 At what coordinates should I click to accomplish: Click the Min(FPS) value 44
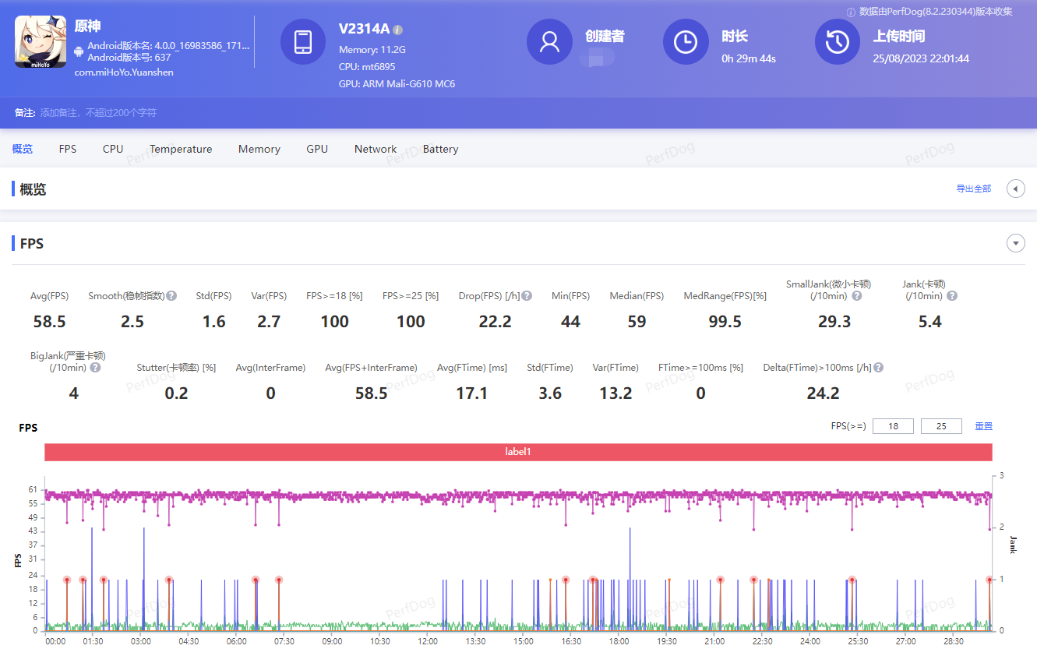click(x=570, y=322)
